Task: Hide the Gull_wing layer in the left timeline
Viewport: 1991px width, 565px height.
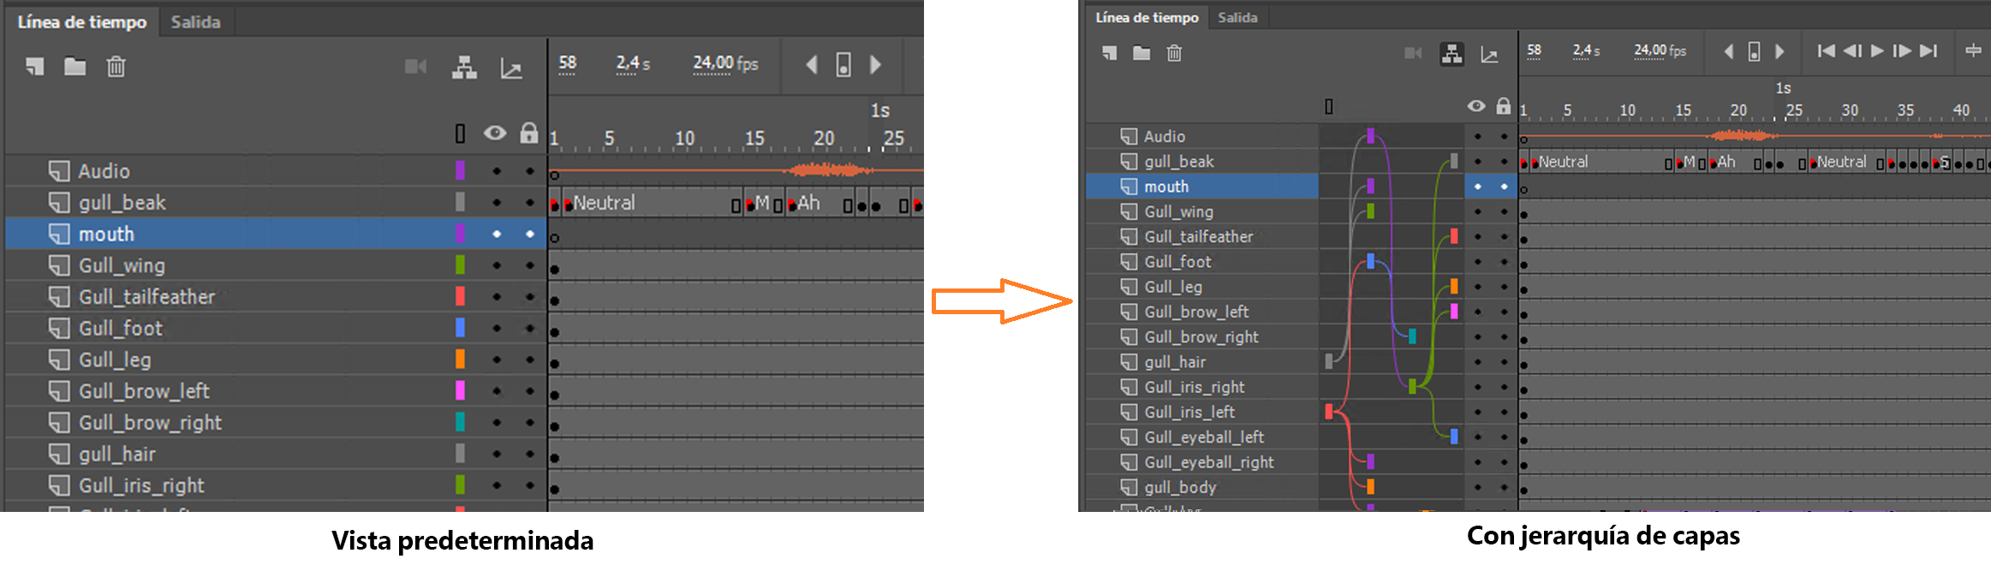Action: coord(497,265)
